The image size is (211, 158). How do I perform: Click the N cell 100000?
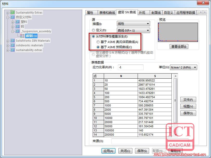[x=121, y=130]
